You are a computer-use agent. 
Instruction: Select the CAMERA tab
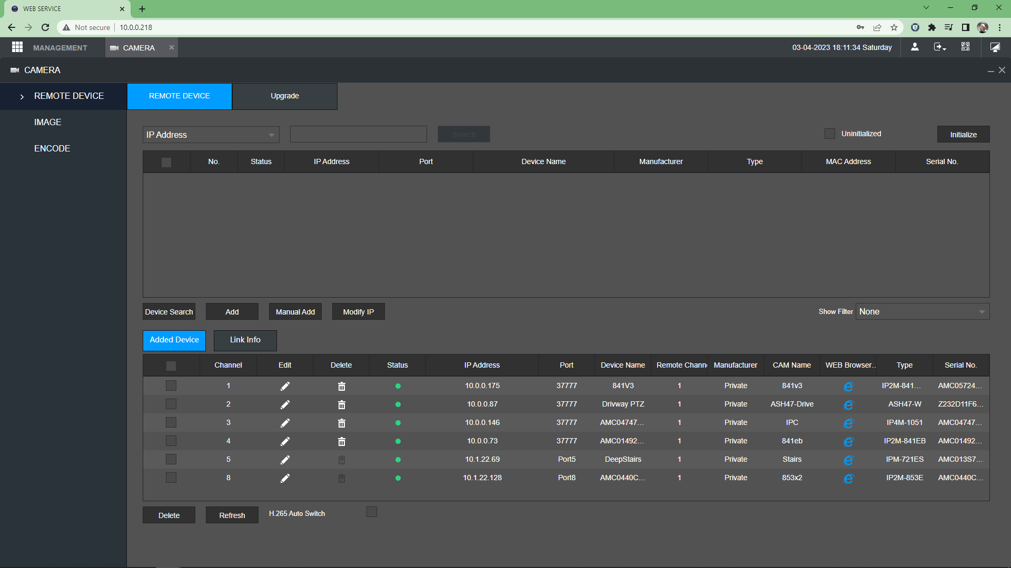click(x=138, y=48)
